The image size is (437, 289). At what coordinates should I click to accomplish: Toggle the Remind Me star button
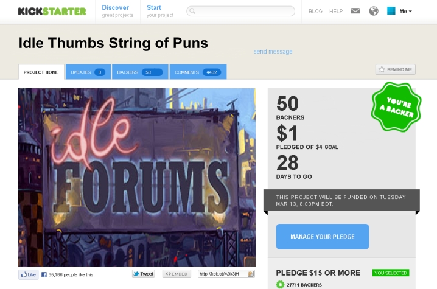(395, 69)
